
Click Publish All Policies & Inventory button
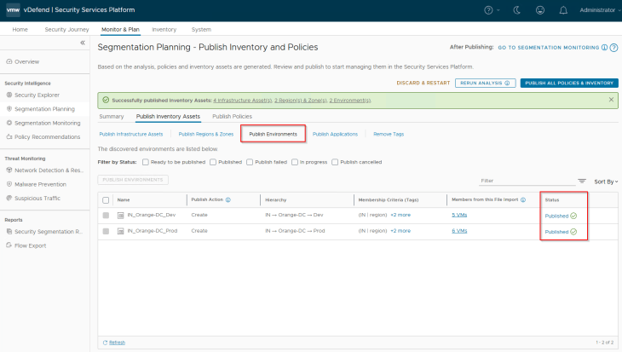pyautogui.click(x=569, y=83)
